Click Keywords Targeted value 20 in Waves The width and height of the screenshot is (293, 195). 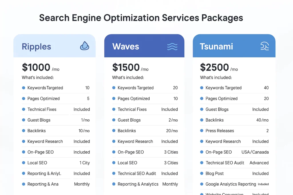point(175,88)
